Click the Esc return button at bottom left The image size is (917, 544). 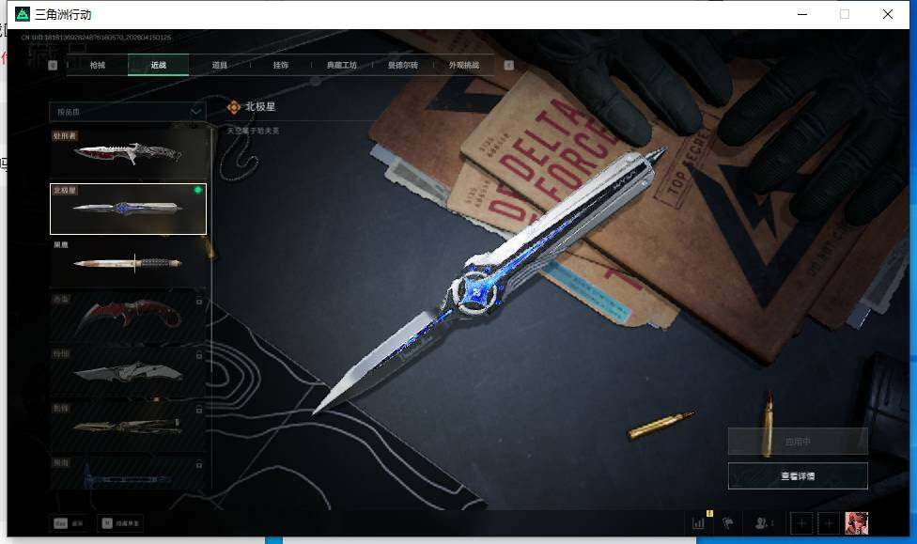pyautogui.click(x=69, y=523)
